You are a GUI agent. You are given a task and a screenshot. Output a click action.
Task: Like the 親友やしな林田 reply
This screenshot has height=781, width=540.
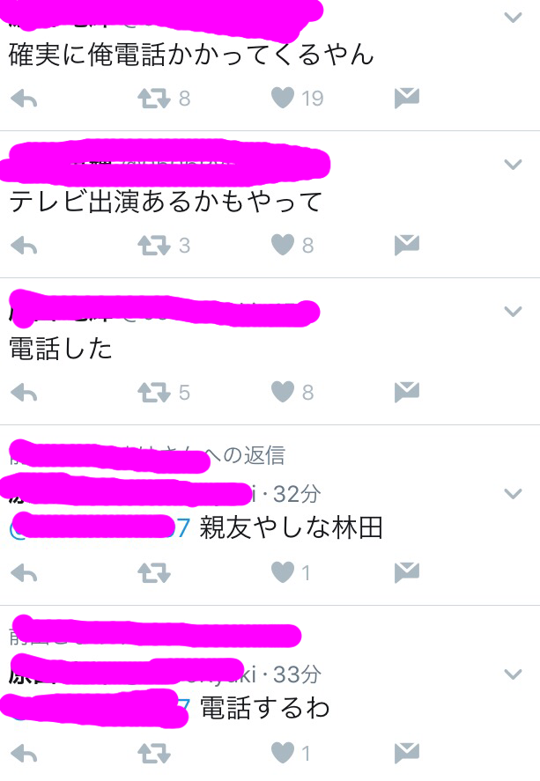pyautogui.click(x=283, y=572)
